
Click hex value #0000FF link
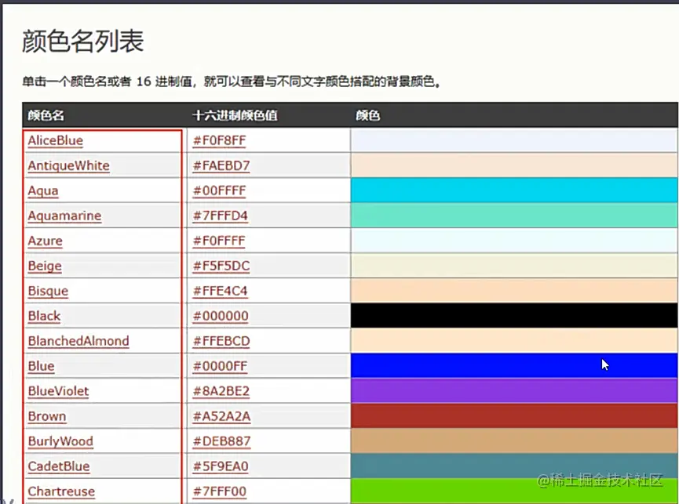point(220,366)
